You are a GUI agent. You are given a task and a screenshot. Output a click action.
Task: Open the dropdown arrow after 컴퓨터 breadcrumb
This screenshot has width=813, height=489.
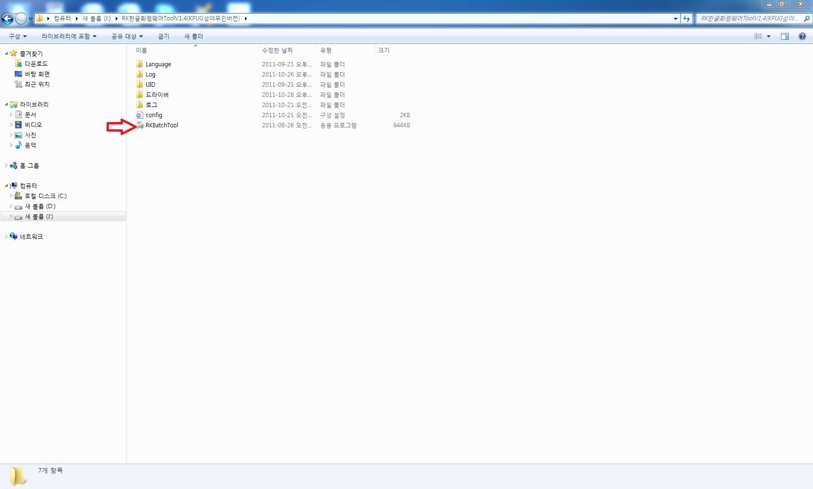click(77, 18)
